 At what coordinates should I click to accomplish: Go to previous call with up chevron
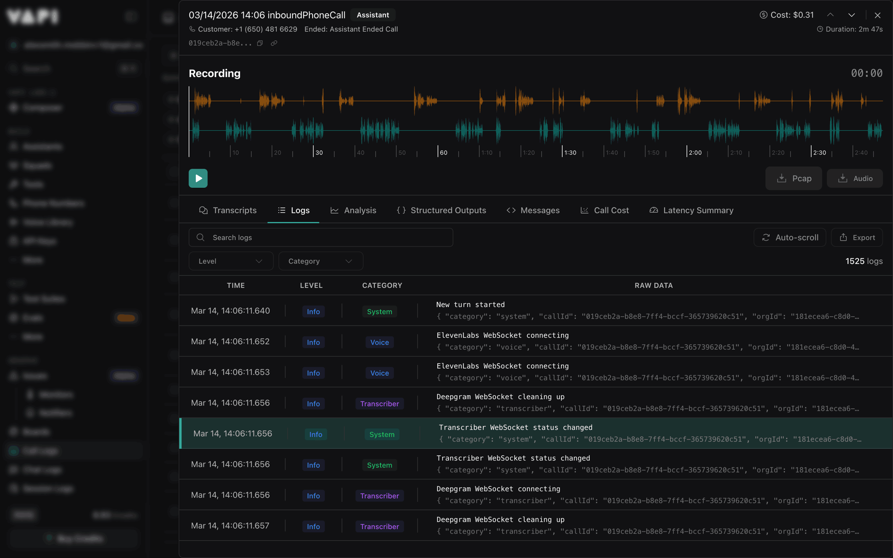(x=830, y=15)
